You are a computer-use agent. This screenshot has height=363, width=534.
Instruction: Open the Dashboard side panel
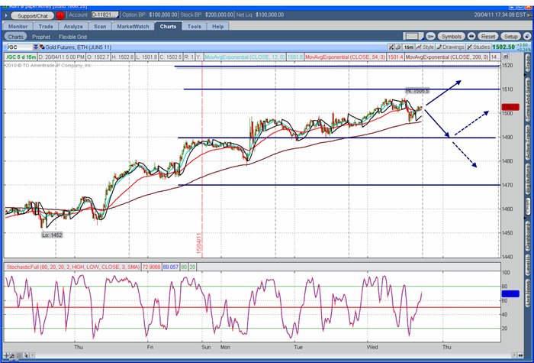(x=528, y=236)
